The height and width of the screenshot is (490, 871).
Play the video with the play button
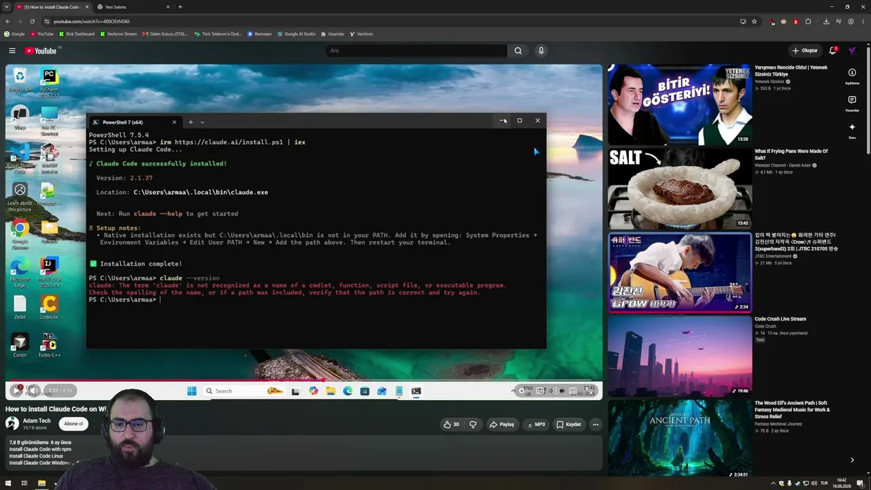(16, 390)
